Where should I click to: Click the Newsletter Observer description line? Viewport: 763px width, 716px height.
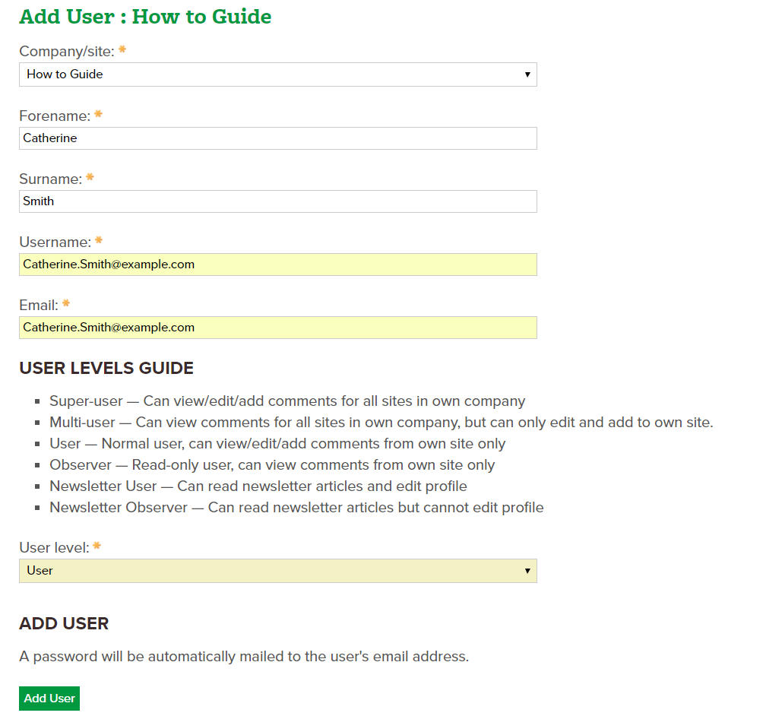[x=296, y=508]
